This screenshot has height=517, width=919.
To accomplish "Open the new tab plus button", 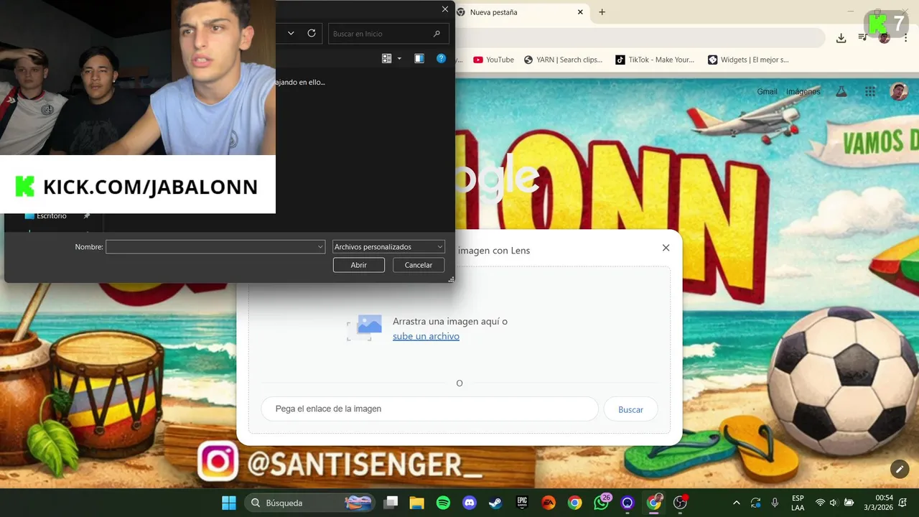I will (x=602, y=12).
